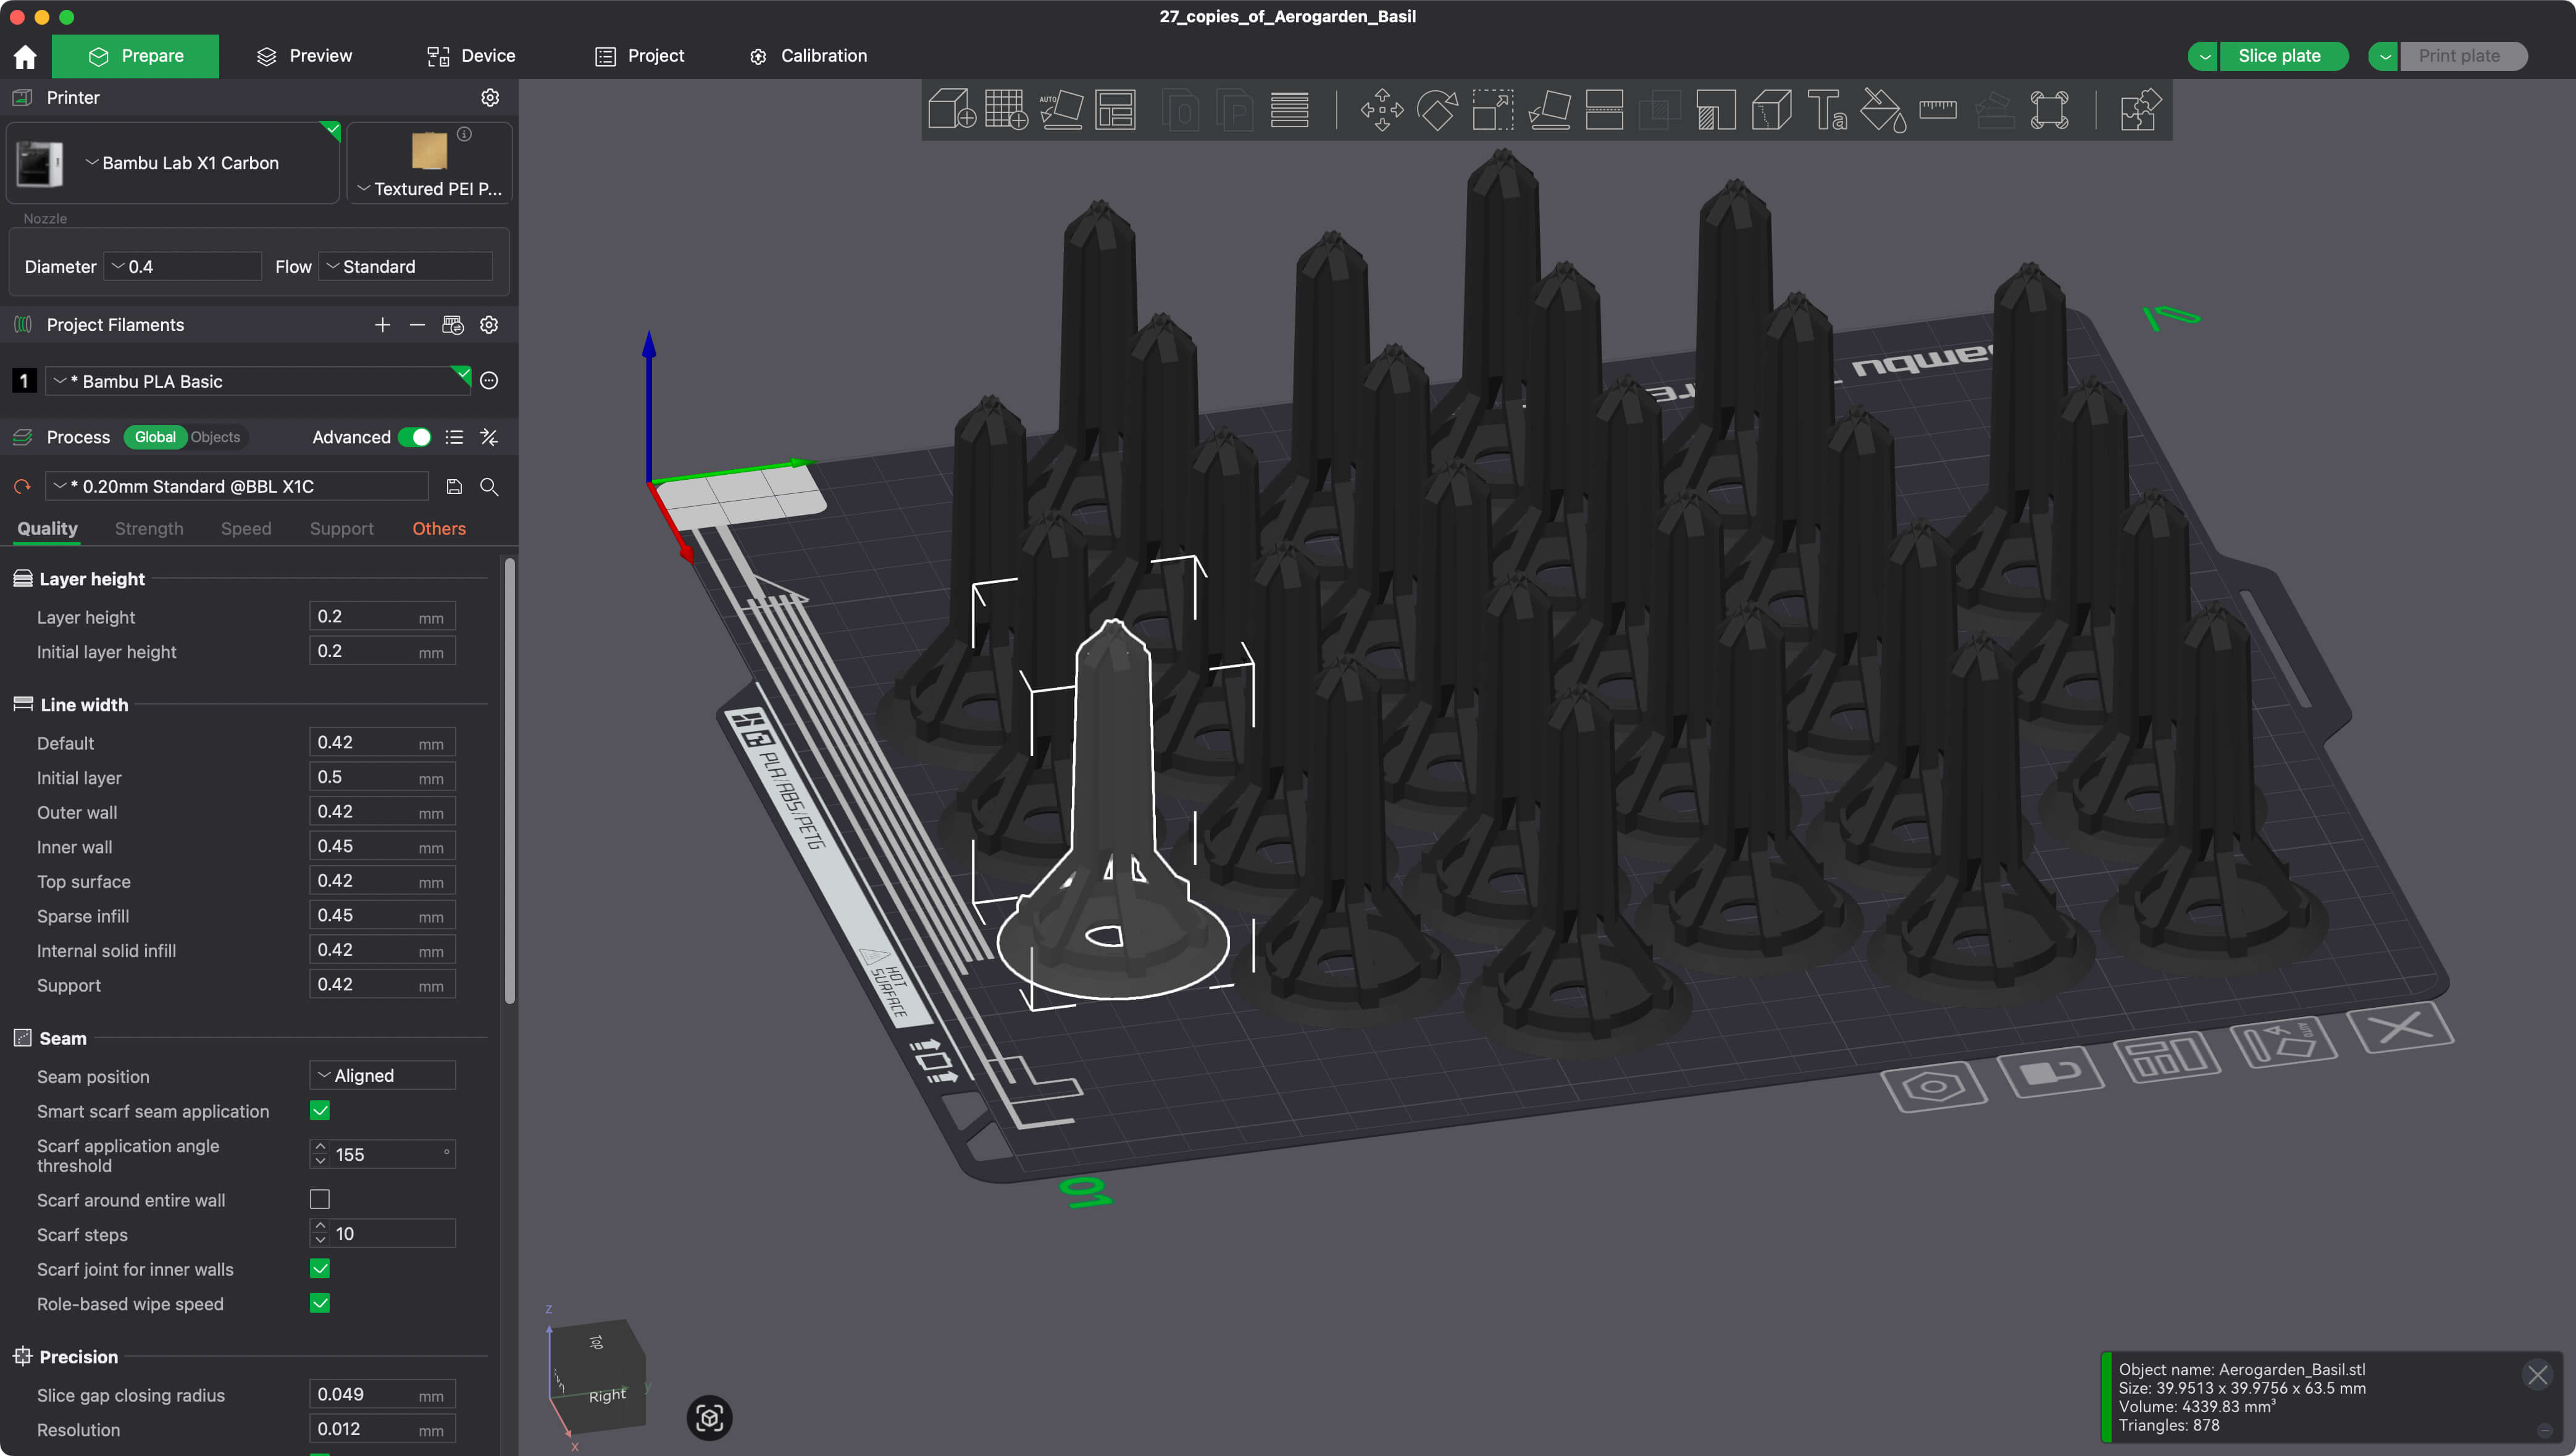Open the nozzle Diameter 0.4 dropdown
This screenshot has height=1456, width=2576.
point(183,266)
